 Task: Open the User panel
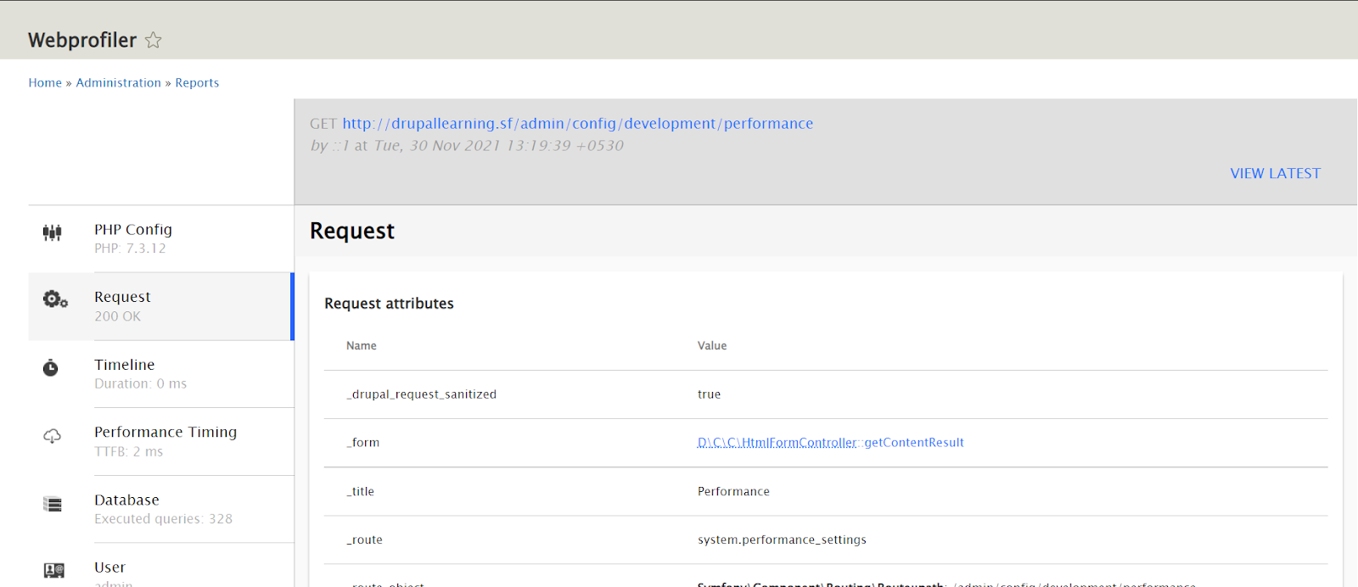(161, 566)
